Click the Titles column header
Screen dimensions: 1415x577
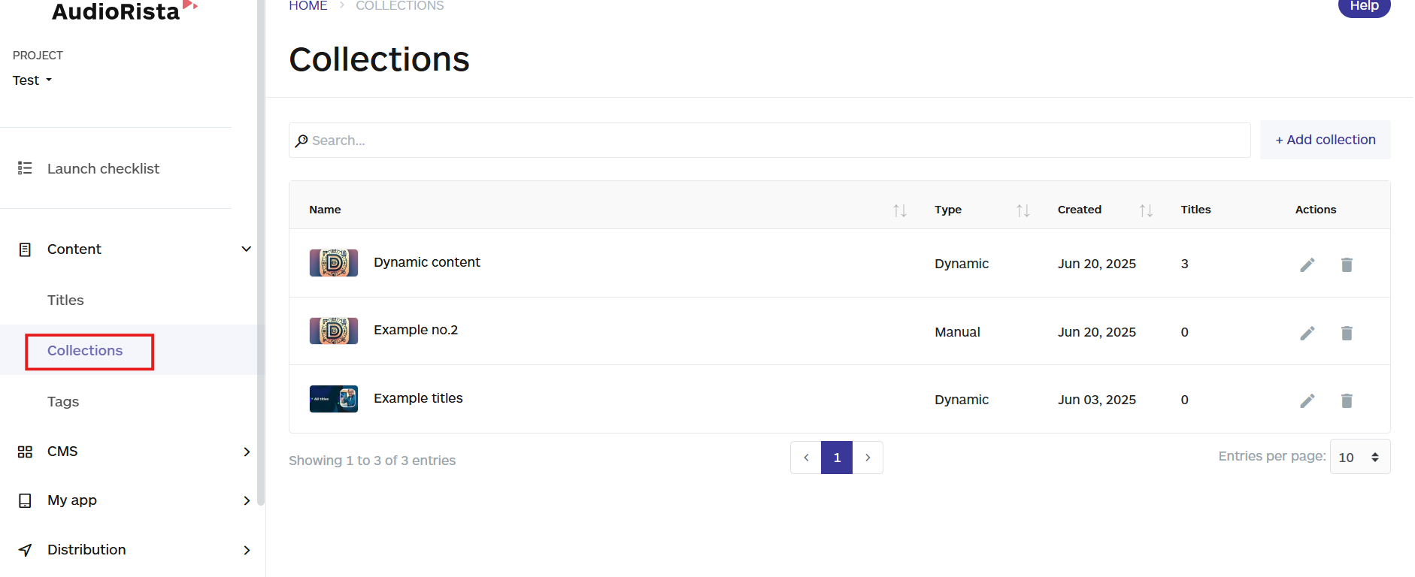tap(1195, 210)
